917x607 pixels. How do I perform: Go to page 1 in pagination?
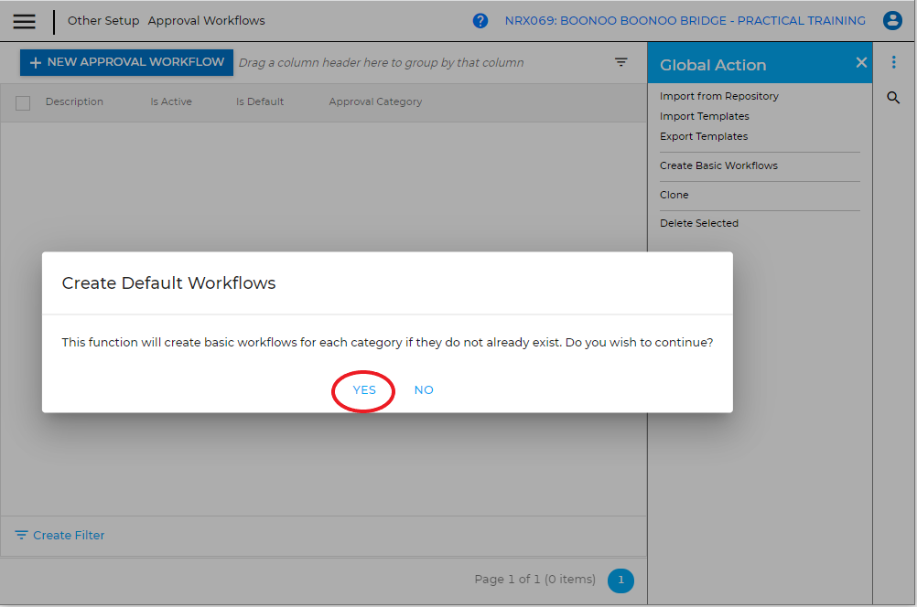620,580
